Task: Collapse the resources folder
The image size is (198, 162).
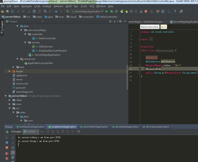Action: tap(17, 59)
